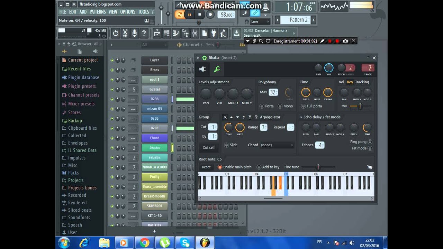This screenshot has width=443, height=249.
Task: Click the speaker plugin icon in Rbaba window
Action: [x=203, y=70]
